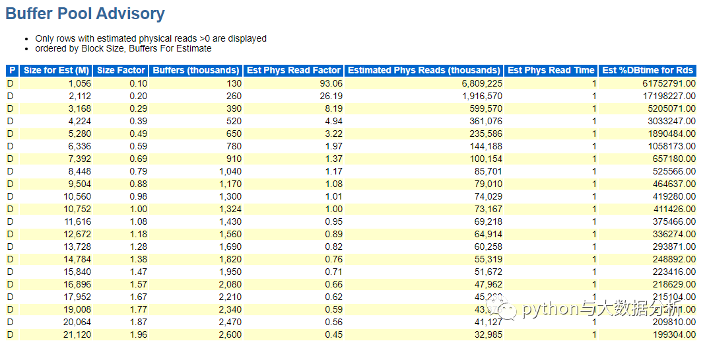Viewport: 705px width, 341px height.
Task: Select DBtime value 411426.00
Action: 675,209
